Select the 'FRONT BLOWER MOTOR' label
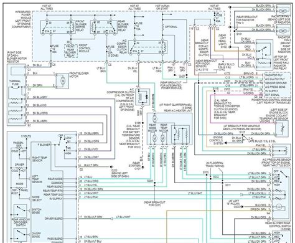Screen dimensions: 295x243 pos(79,75)
